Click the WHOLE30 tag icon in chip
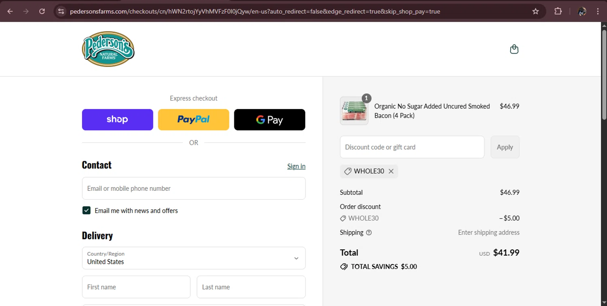 click(x=348, y=171)
